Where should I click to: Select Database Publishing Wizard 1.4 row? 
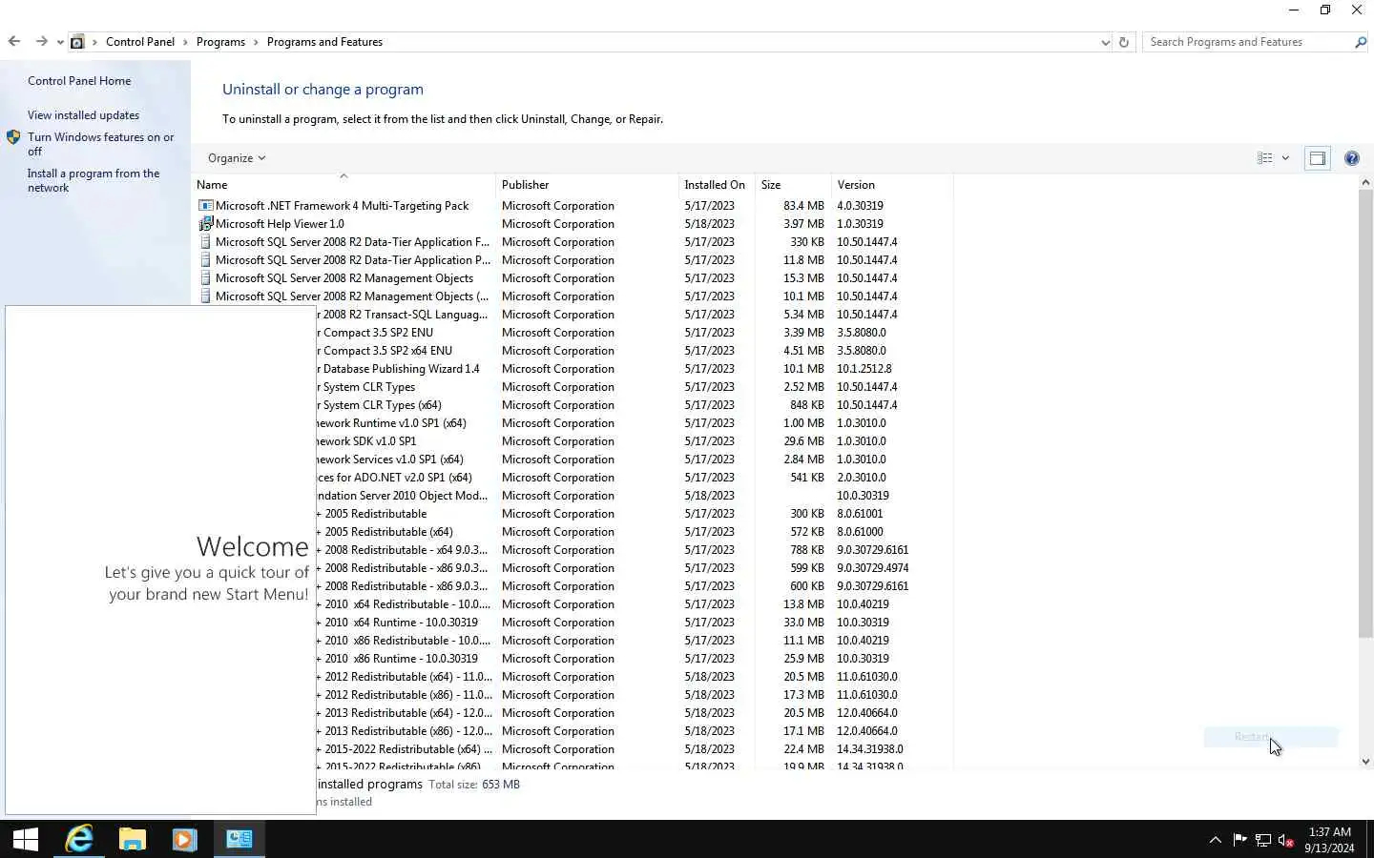pyautogui.click(x=635, y=369)
